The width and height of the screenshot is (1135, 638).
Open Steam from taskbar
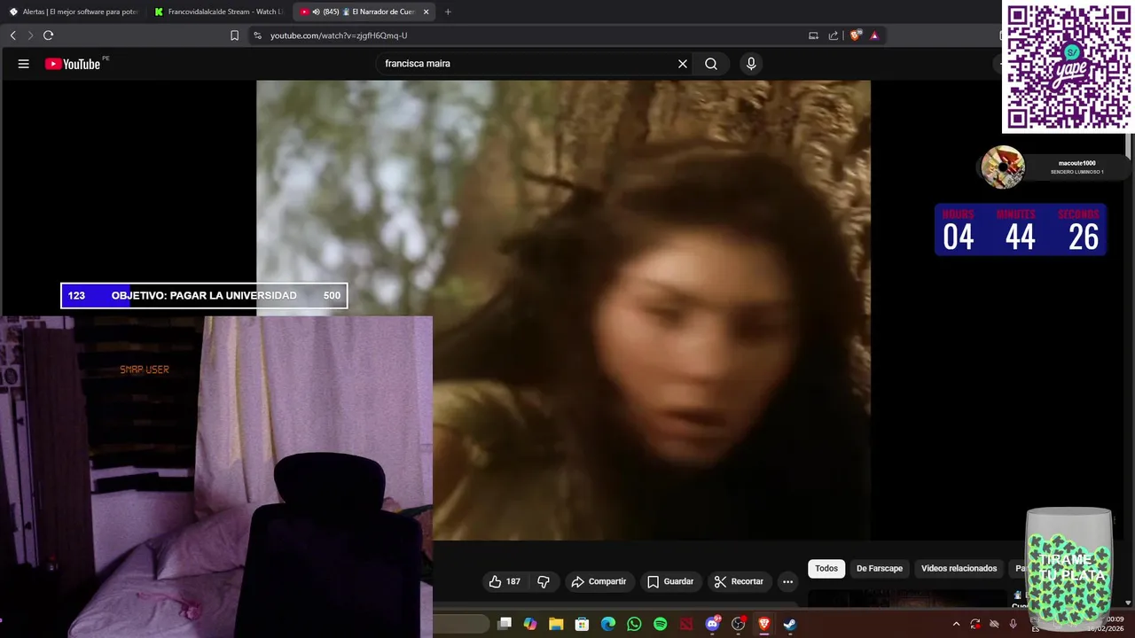click(x=789, y=624)
